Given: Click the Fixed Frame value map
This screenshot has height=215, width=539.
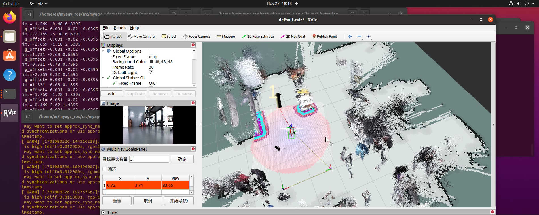Looking at the screenshot, I should click(153, 56).
